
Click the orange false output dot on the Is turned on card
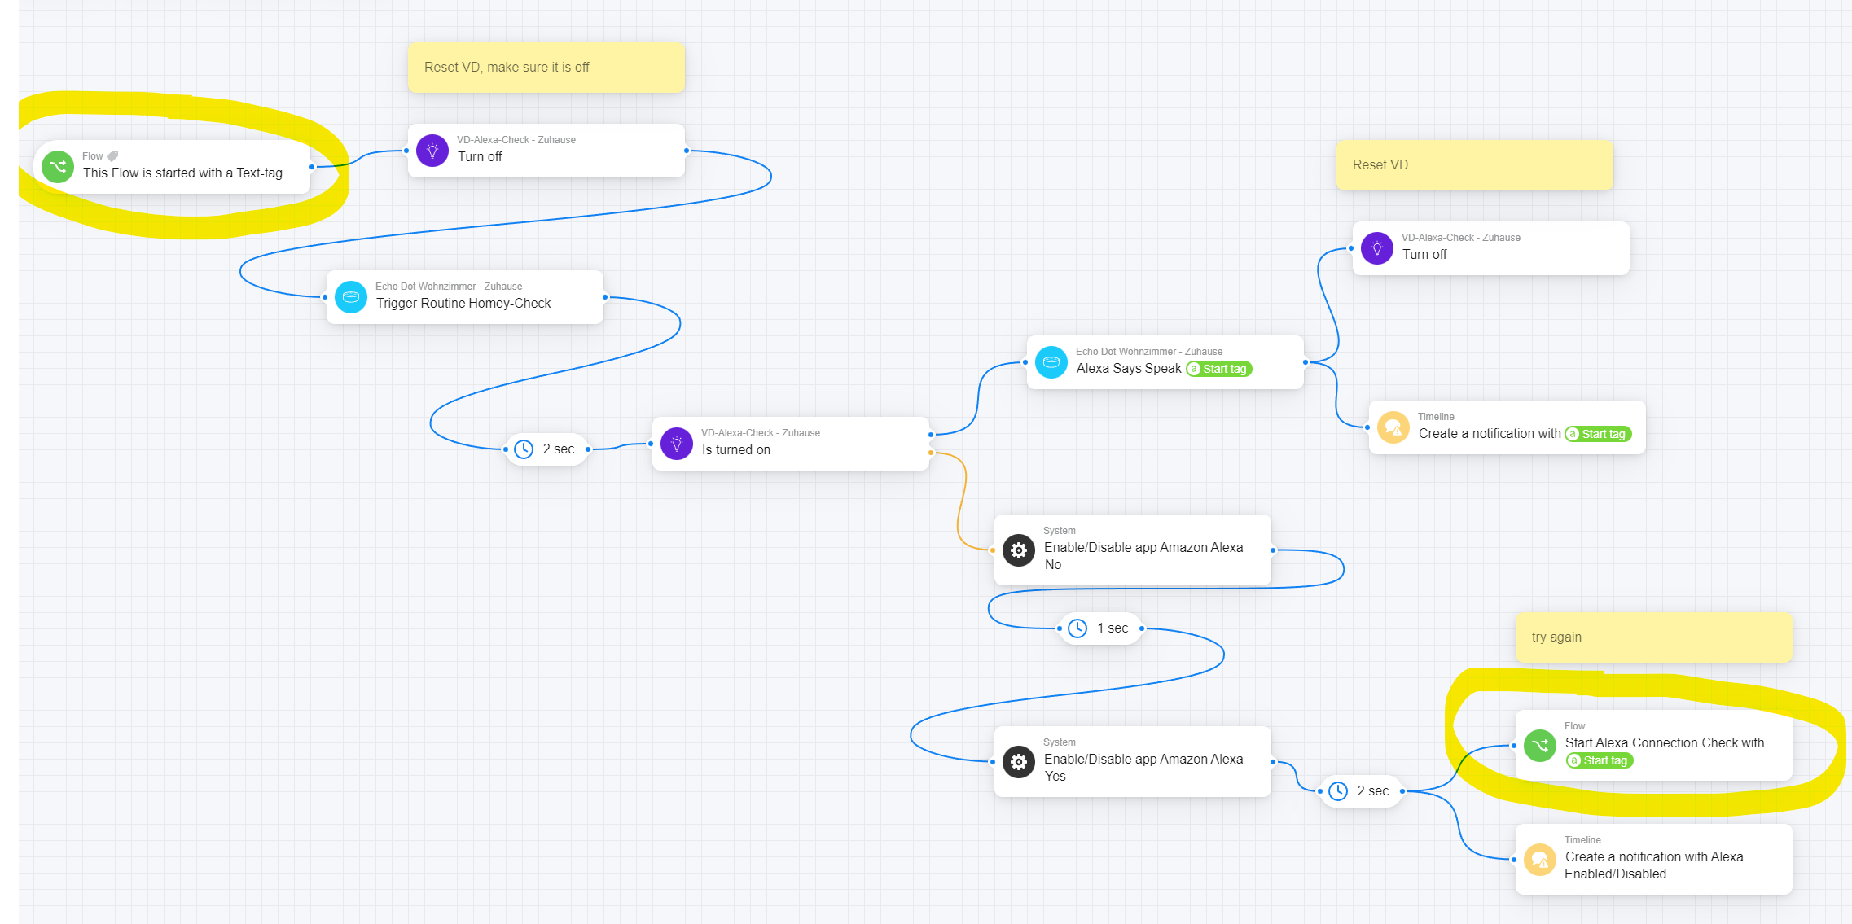tap(931, 453)
